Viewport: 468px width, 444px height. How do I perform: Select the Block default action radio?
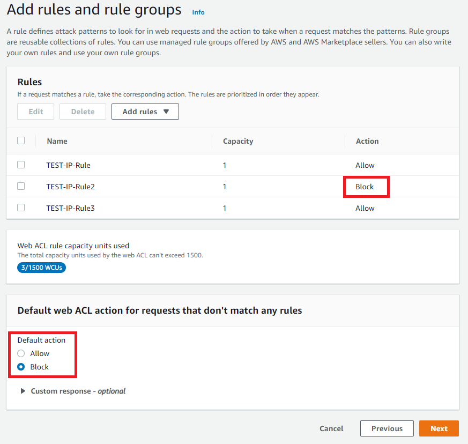pos(21,367)
